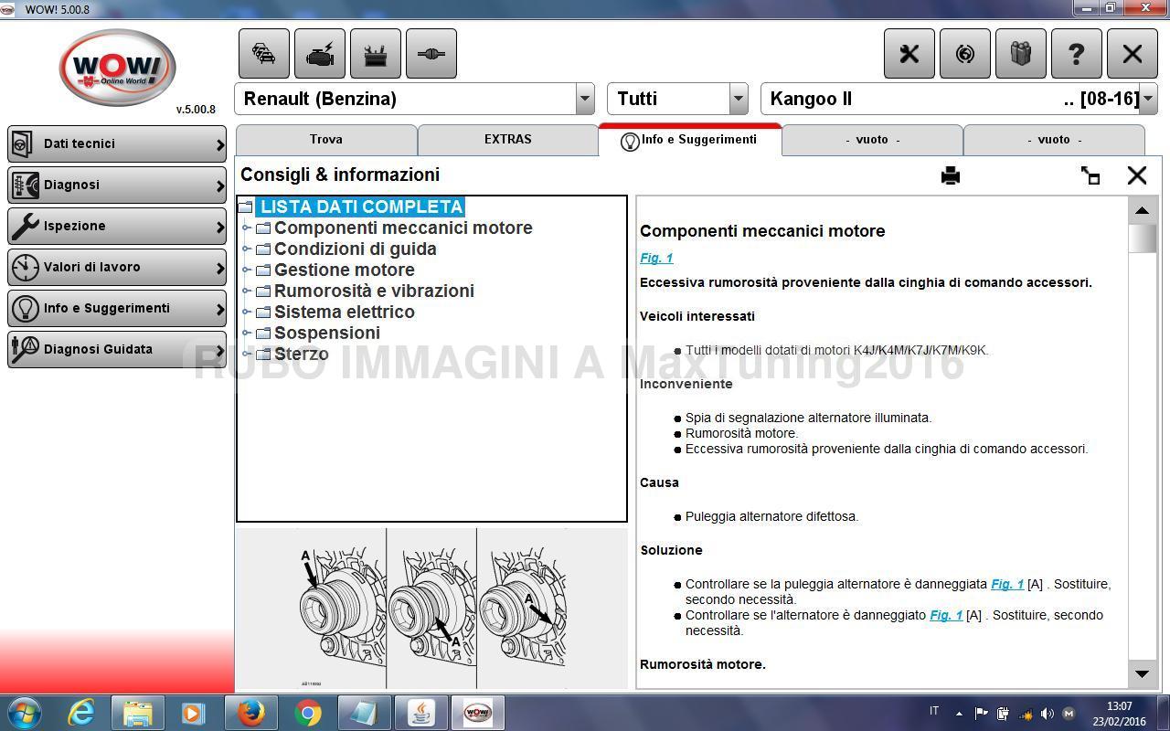Open Google Chrome from the taskbar
Viewport: 1170px width, 731px height.
(308, 713)
